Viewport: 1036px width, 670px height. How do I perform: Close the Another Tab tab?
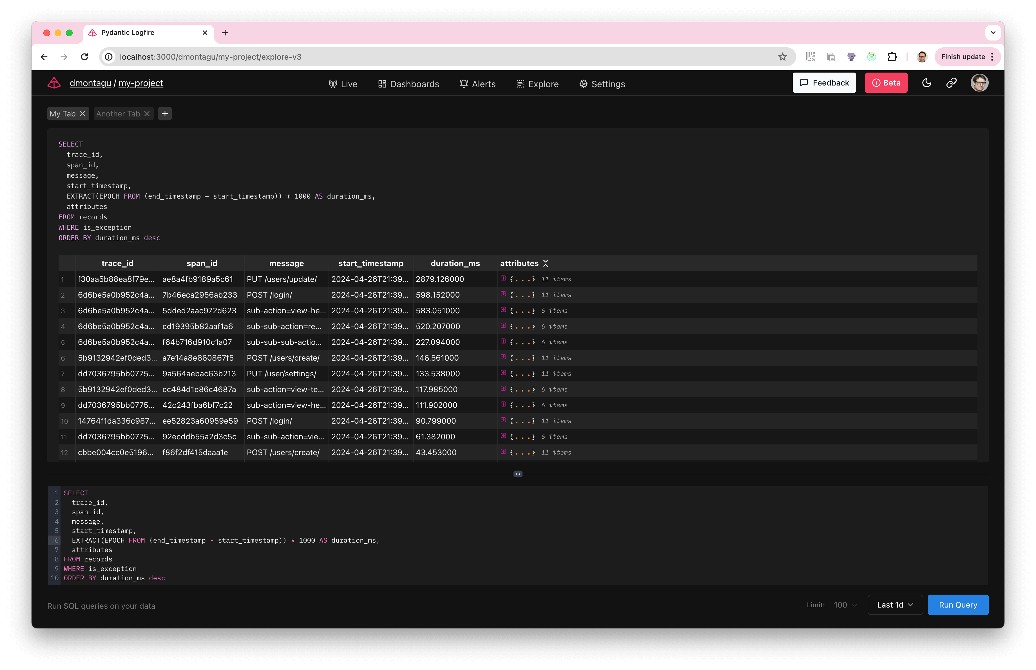coord(147,113)
